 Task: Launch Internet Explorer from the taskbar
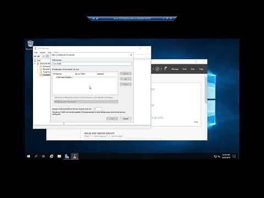tap(52, 156)
